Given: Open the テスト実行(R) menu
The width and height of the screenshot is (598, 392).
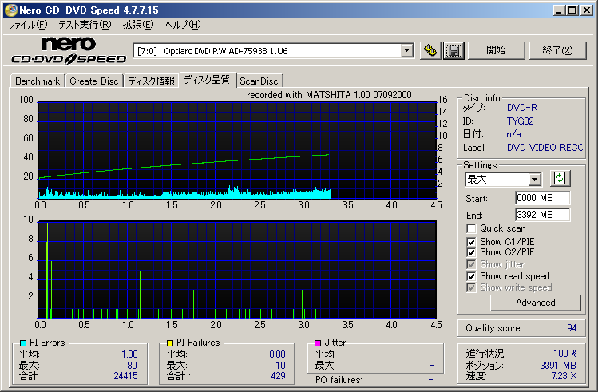Looking at the screenshot, I should 85,25.
